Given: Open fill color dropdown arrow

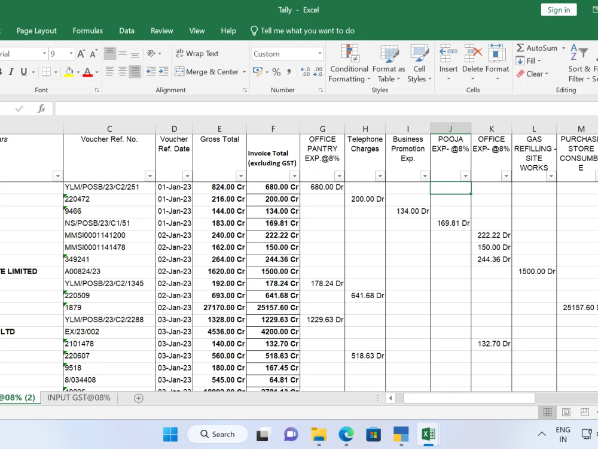Looking at the screenshot, I should 78,72.
